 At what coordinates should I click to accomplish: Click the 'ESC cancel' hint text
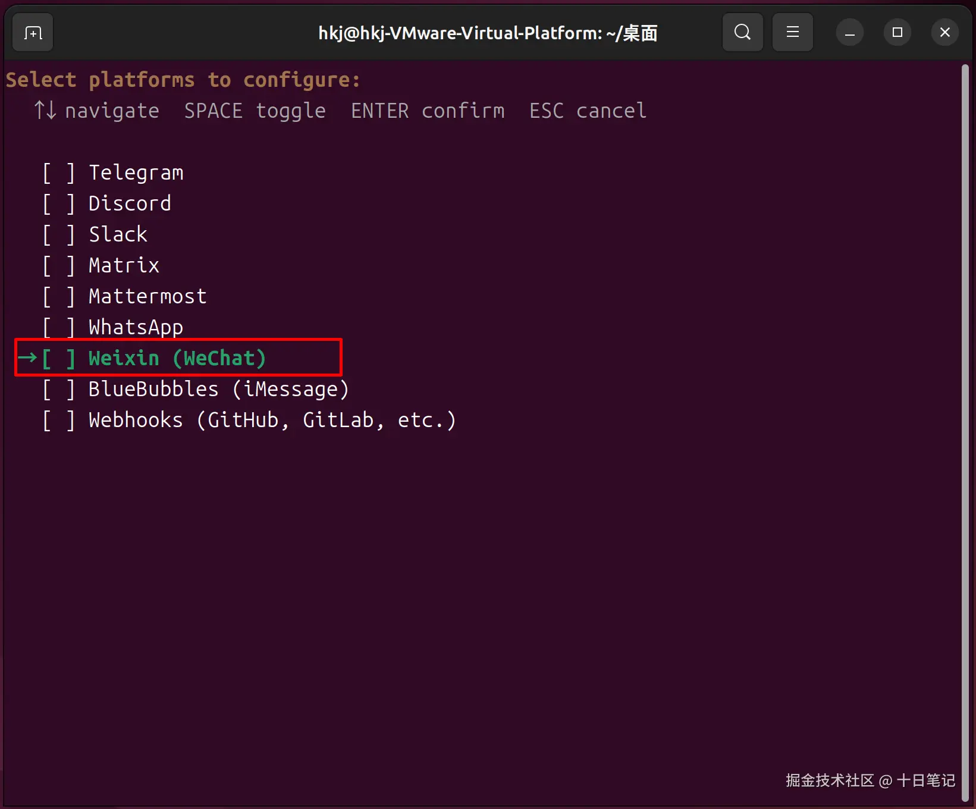click(x=588, y=111)
